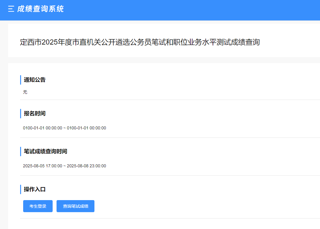Image resolution: width=320 pixels, height=229 pixels.
Task: Click the 考生登录 button
Action: (x=38, y=206)
